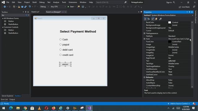Image resolution: width=198 pixels, height=111 pixels.
Task: Open the Output tab
Action: coord(12,99)
